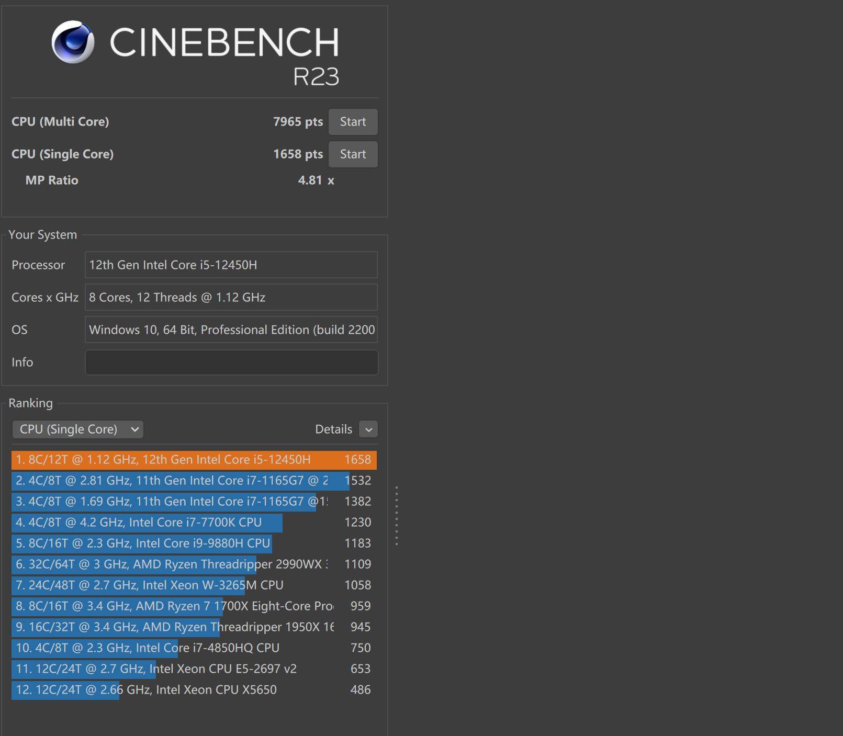843x736 pixels.
Task: Select the Processor field showing i5-12450H
Action: click(x=231, y=265)
